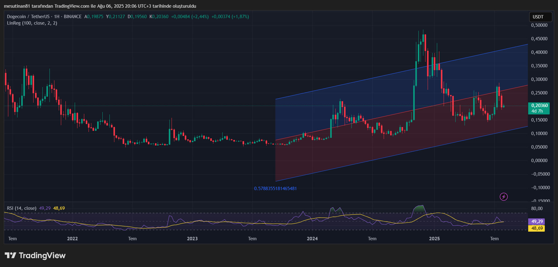Viewport: 558px width, 267px height.
Task: Click the 0,50000 price axis label
Action: [x=539, y=25]
